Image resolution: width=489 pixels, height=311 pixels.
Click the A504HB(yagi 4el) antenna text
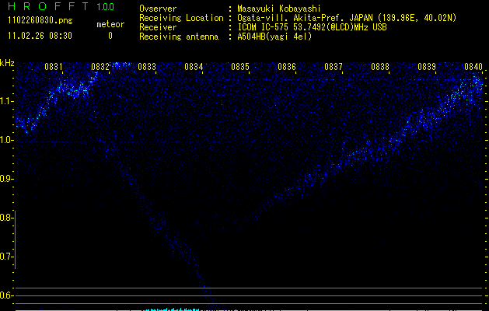(x=274, y=37)
